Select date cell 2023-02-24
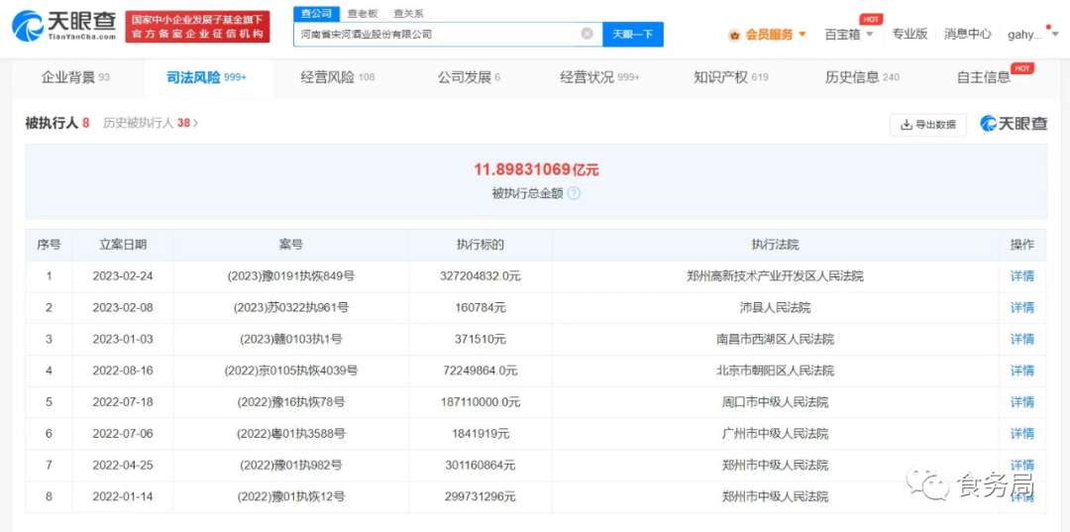Screen dimensions: 1070x532 [x=123, y=276]
